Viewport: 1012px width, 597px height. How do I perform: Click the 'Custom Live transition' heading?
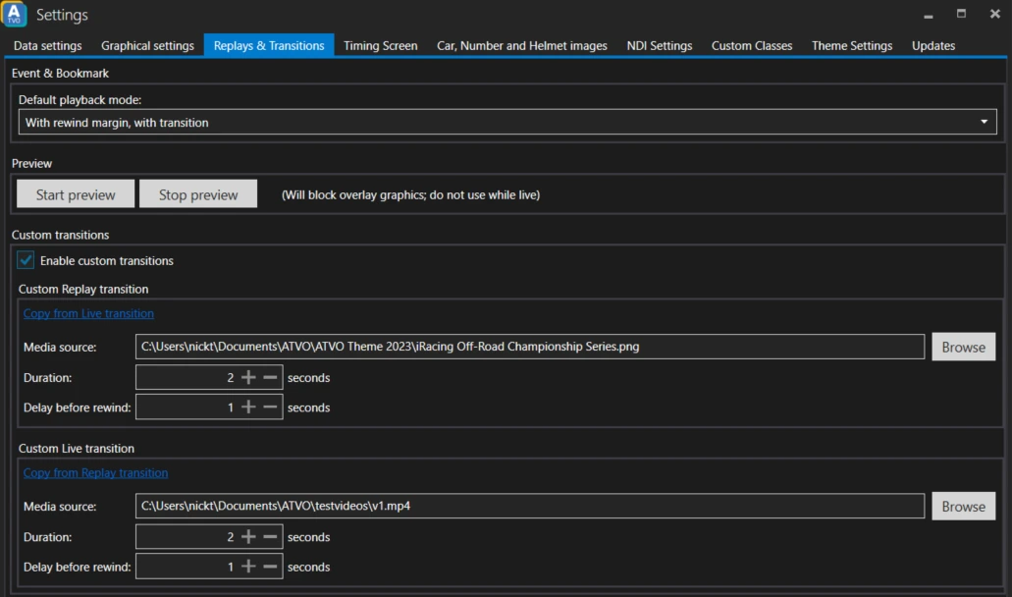click(x=77, y=449)
